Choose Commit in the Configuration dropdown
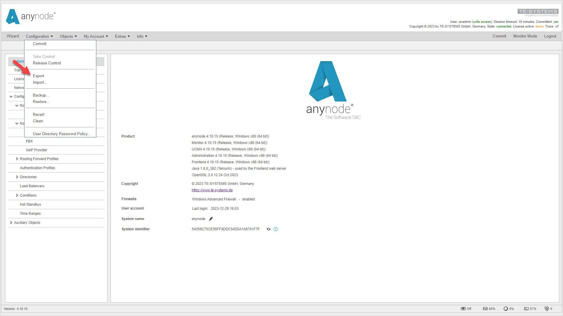Image resolution: width=563 pixels, height=316 pixels. pos(40,44)
